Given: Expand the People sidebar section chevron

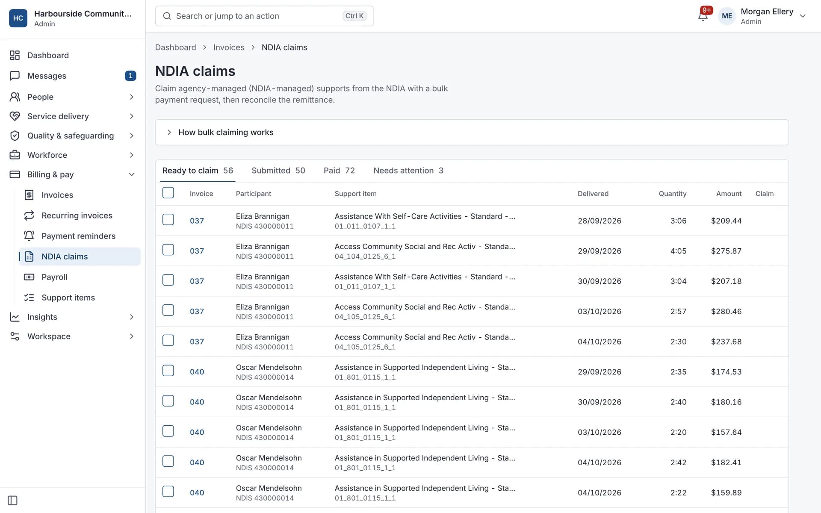Looking at the screenshot, I should pyautogui.click(x=132, y=97).
